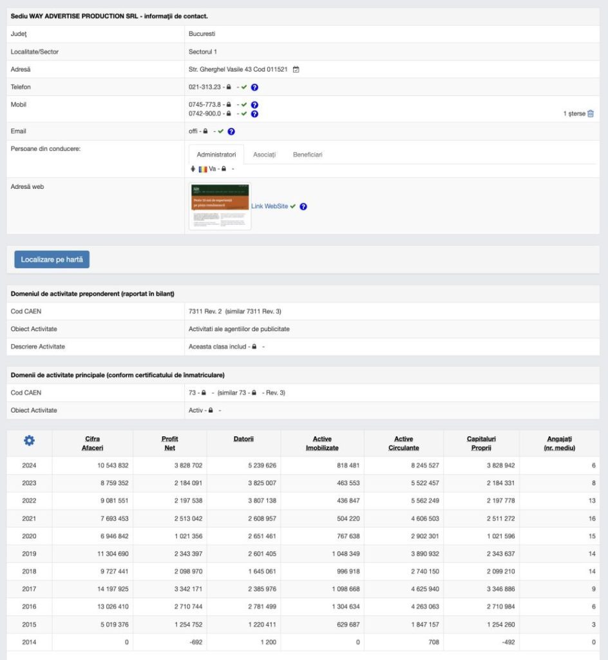Switch to the Asociați tab
608x660 pixels.
[264, 155]
